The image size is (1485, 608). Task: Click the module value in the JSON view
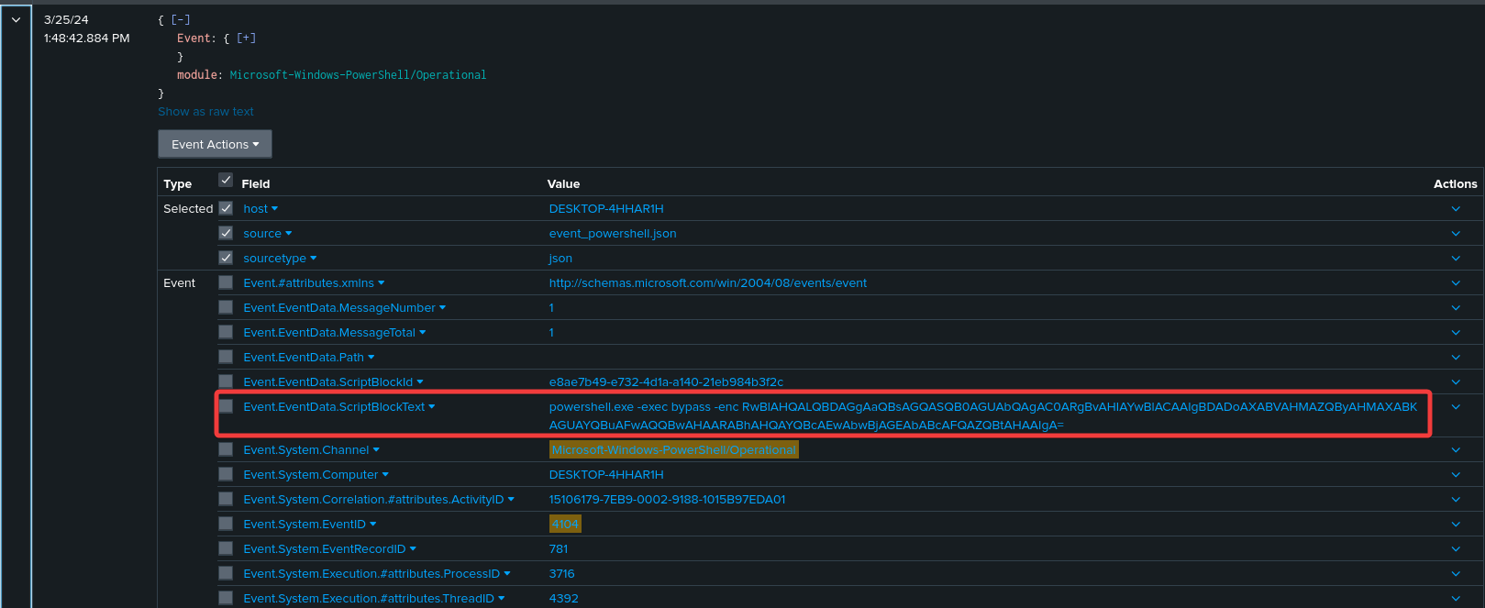pos(358,75)
